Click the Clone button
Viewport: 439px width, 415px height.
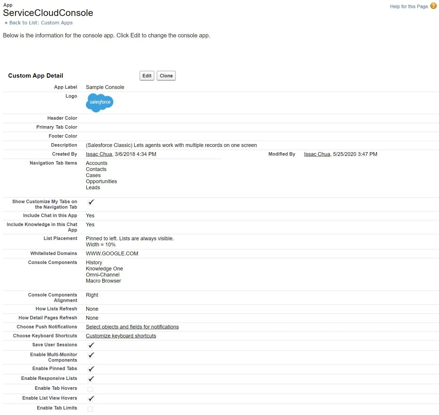(166, 76)
